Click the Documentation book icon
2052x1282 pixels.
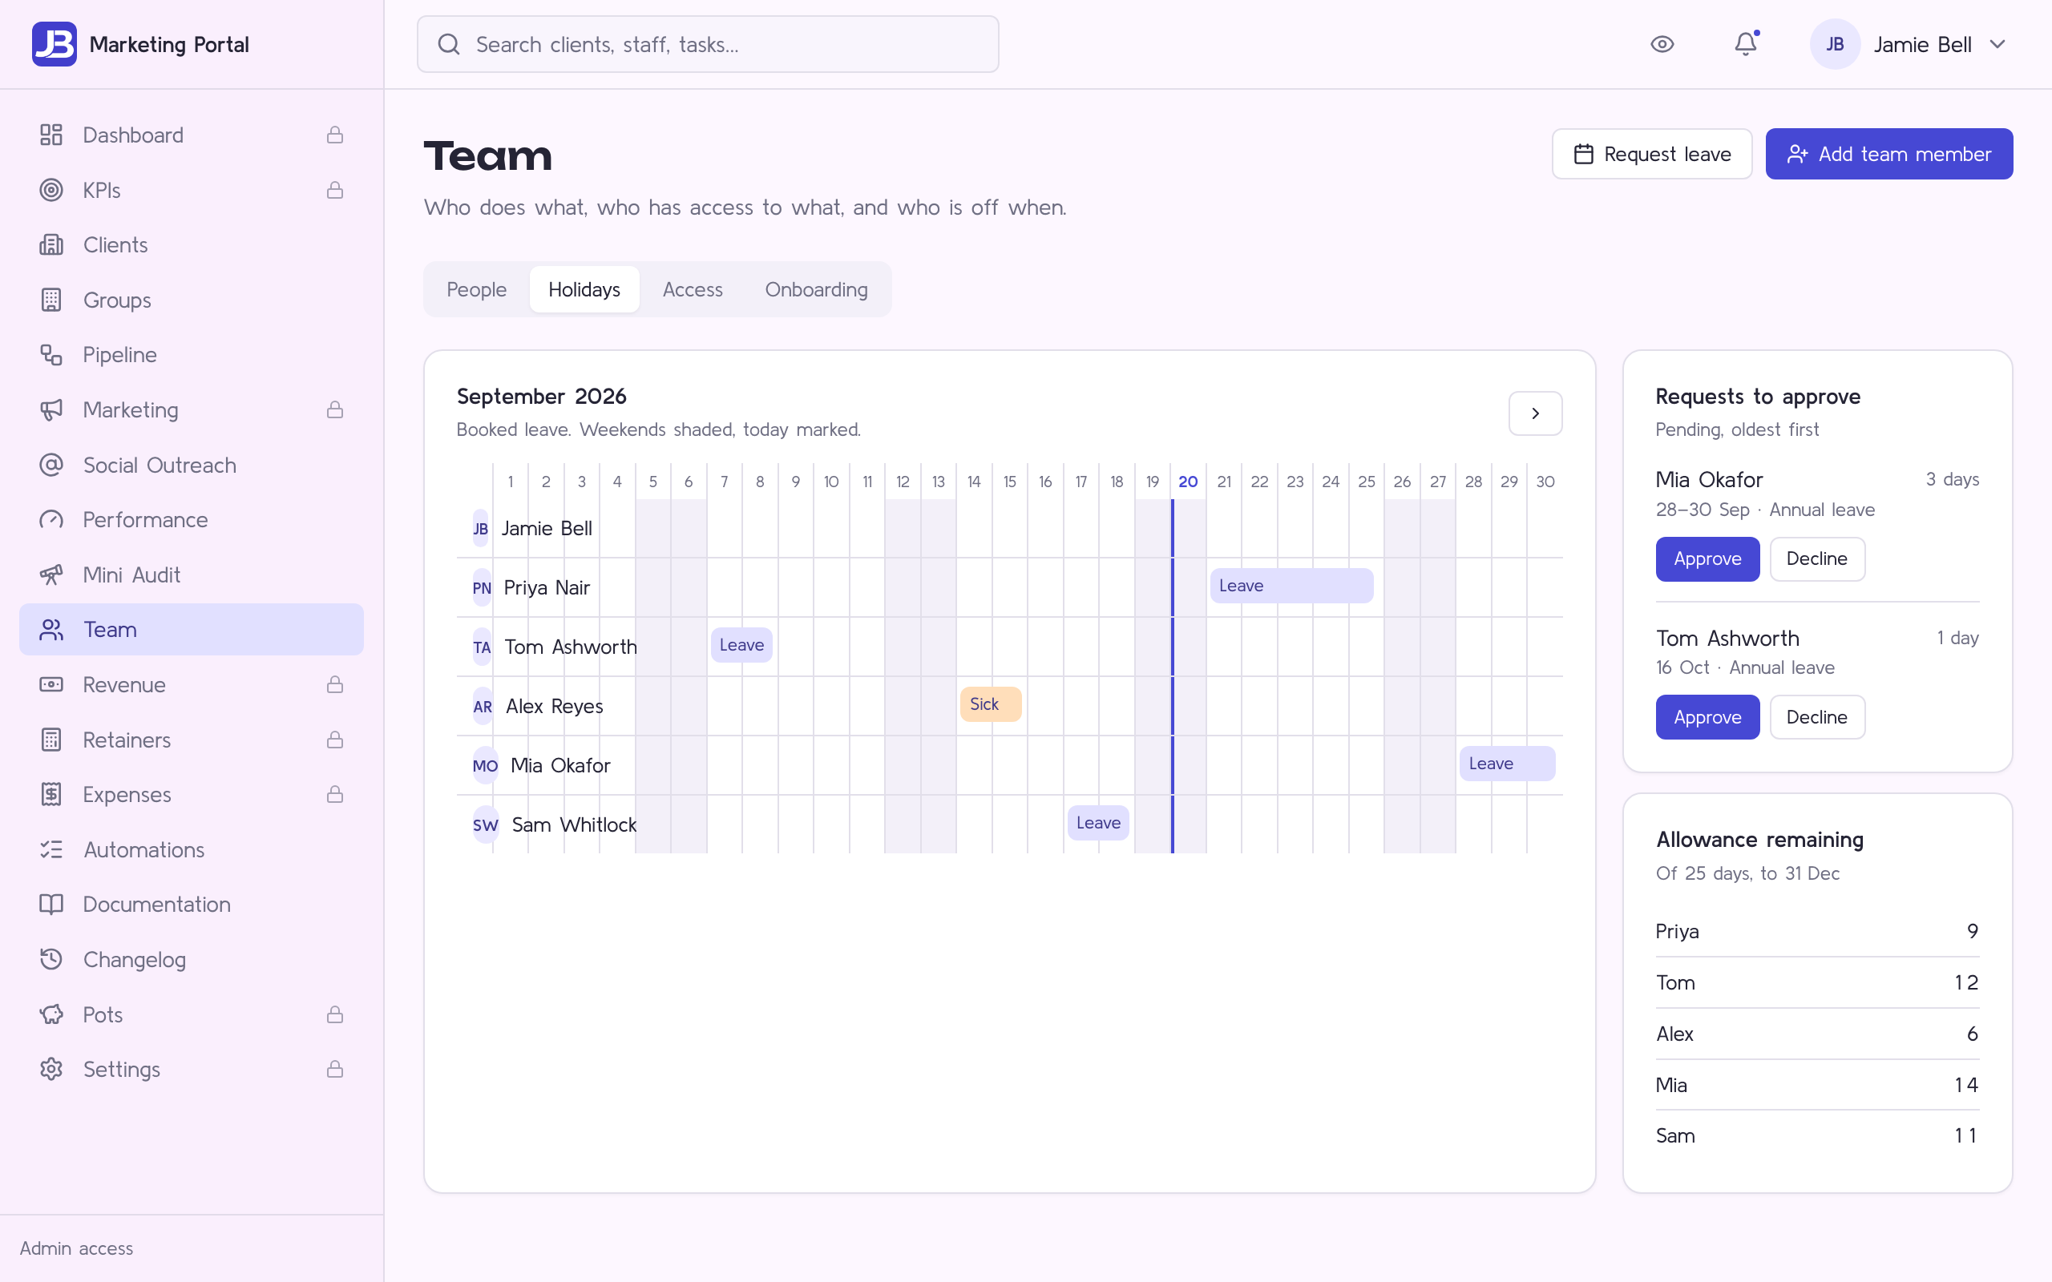click(x=50, y=904)
